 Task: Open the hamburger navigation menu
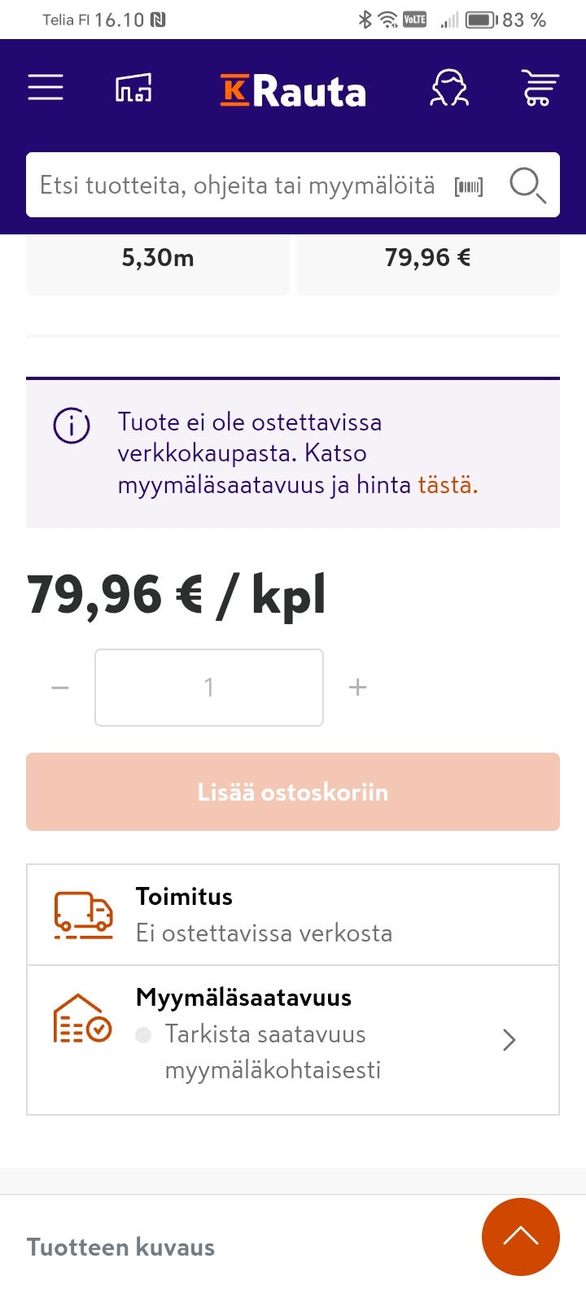coord(45,87)
